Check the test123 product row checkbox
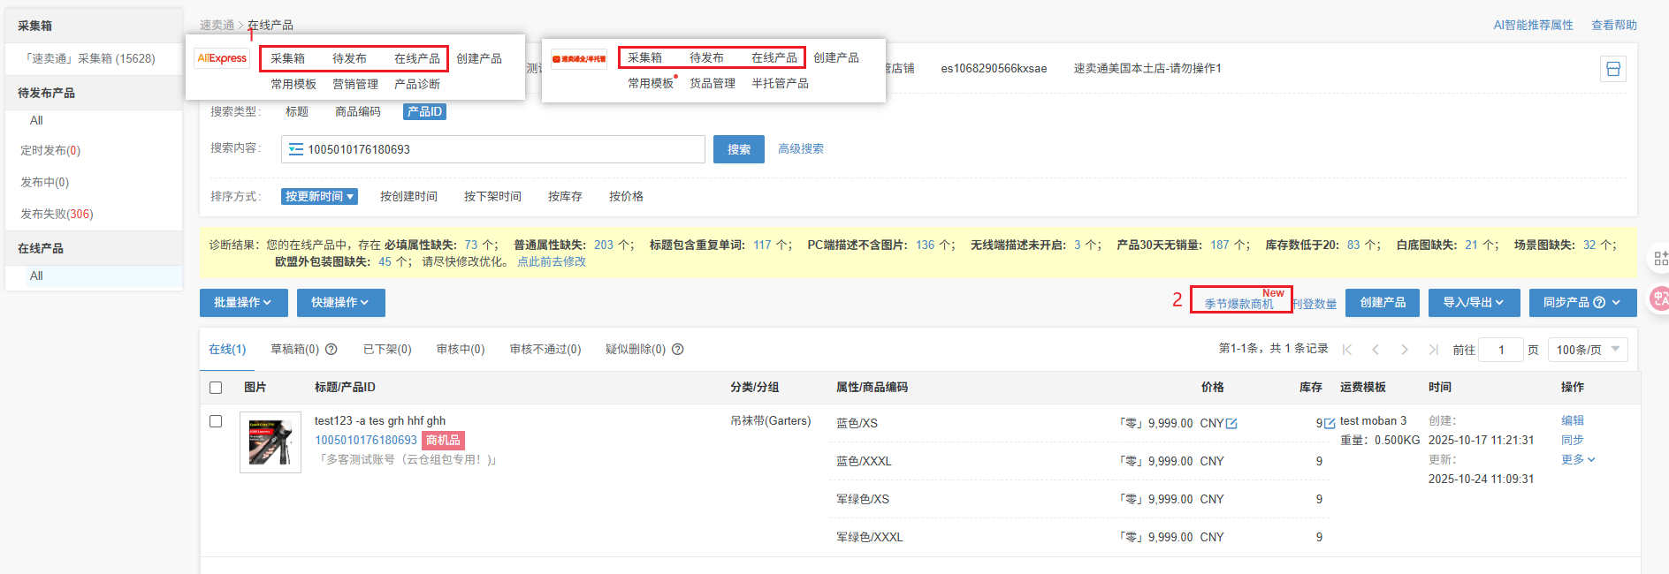1669x574 pixels. [x=216, y=421]
